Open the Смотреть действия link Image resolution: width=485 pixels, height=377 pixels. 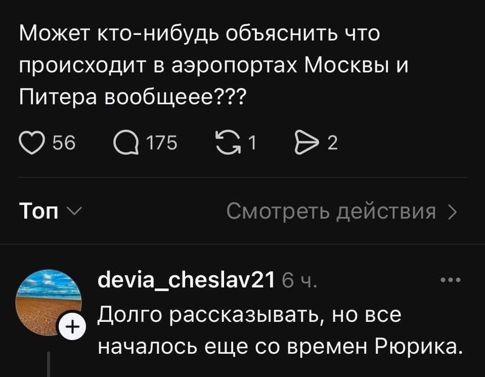tap(330, 211)
